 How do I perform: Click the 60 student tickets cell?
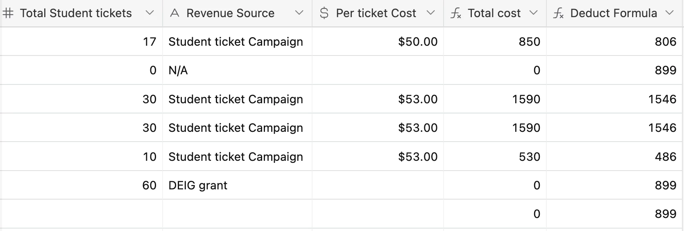(149, 185)
